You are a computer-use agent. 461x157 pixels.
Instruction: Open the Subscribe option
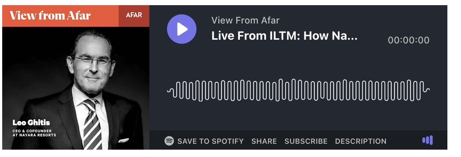[x=306, y=141]
